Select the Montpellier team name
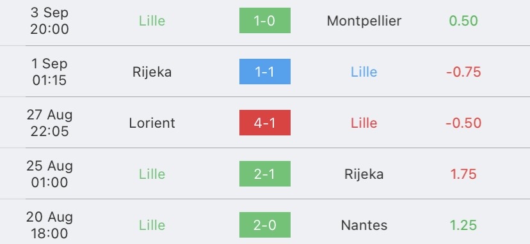The width and height of the screenshot is (530, 244). pos(364,21)
